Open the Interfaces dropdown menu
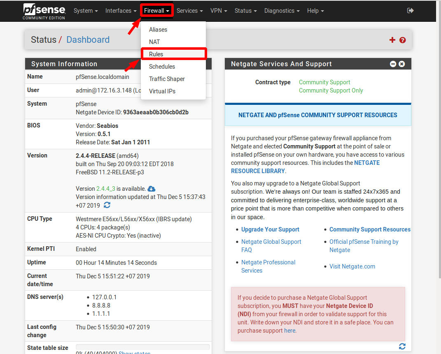The image size is (441, 354). [121, 11]
